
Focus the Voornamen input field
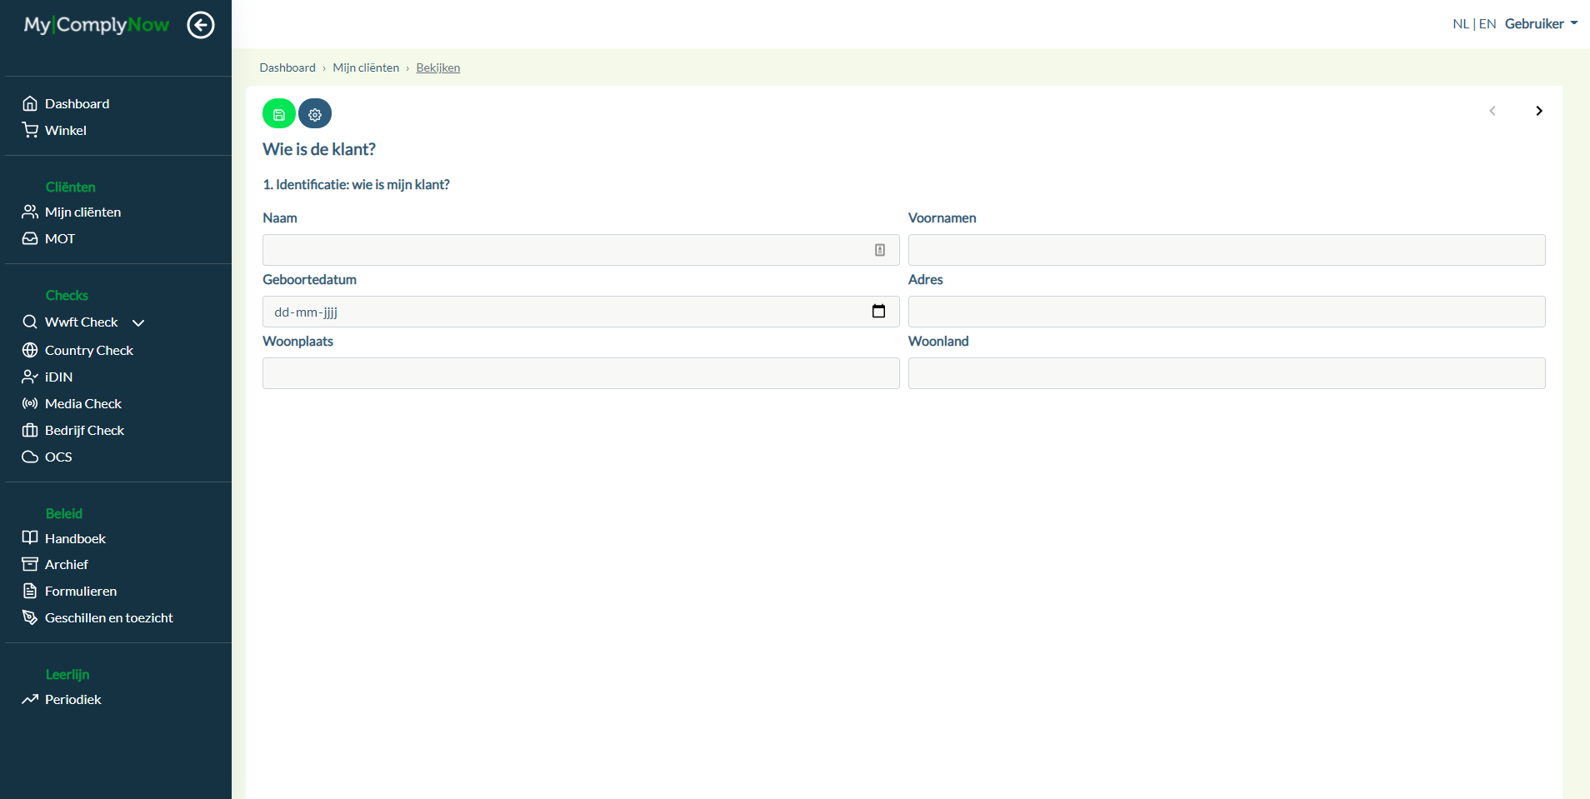[x=1226, y=250]
